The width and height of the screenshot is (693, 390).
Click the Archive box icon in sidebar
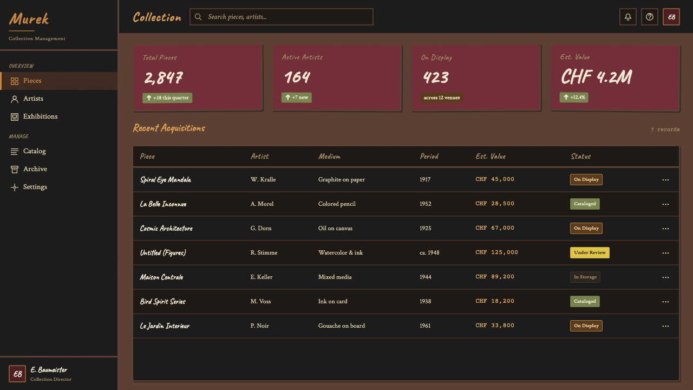[15, 170]
